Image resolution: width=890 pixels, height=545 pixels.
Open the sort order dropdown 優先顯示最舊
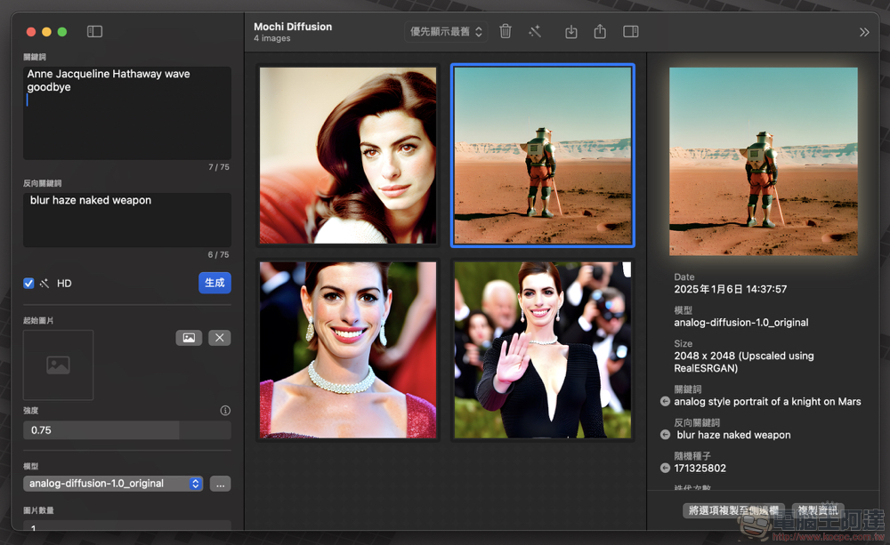446,32
